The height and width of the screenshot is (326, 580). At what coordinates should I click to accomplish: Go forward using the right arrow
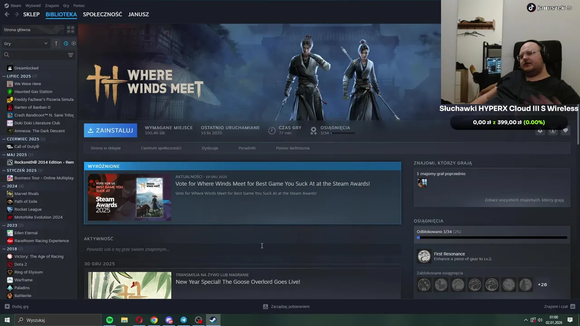point(16,14)
